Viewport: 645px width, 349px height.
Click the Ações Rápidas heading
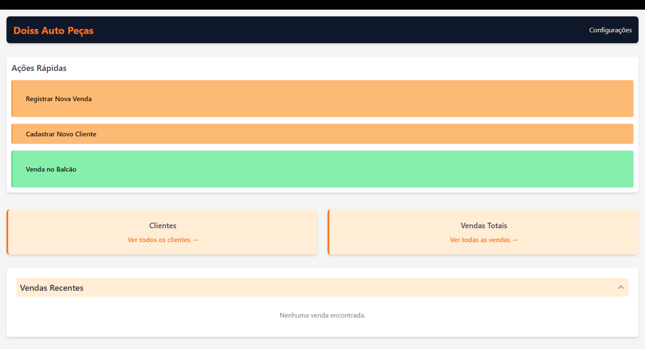click(x=39, y=68)
